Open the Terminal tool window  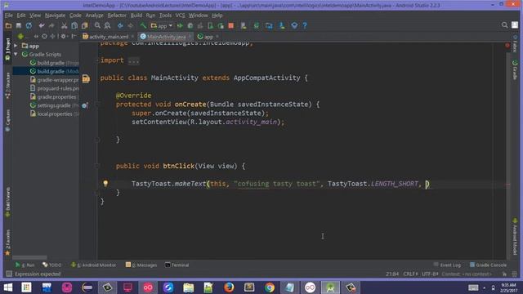pyautogui.click(x=177, y=265)
